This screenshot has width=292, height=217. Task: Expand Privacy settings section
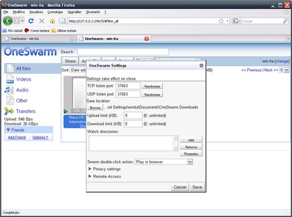(105, 169)
